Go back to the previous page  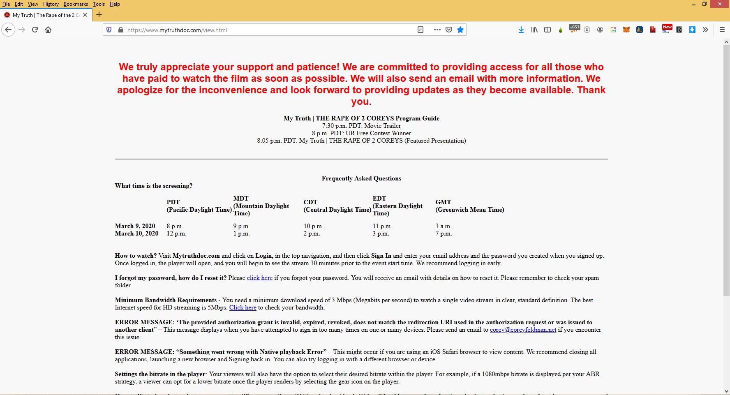[8, 30]
